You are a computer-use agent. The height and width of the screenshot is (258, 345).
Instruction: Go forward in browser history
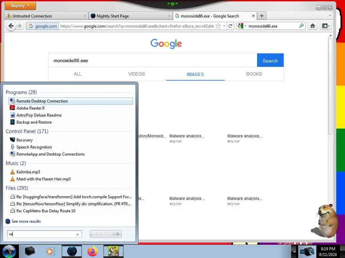pos(20,26)
